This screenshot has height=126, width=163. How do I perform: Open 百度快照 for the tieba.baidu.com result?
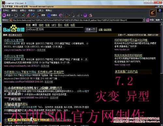[x=49, y=82]
